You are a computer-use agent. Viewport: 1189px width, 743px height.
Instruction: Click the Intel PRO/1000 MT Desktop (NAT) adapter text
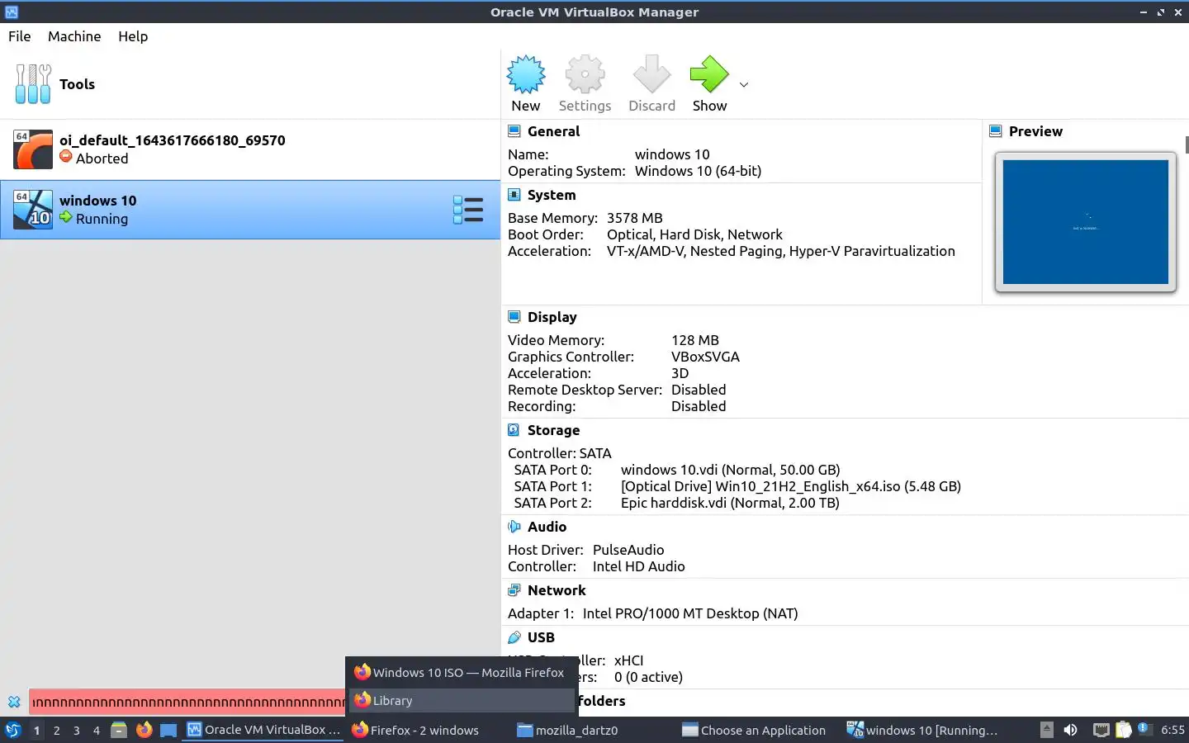(690, 613)
